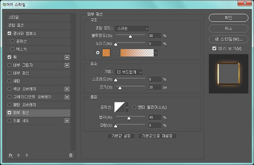The width and height of the screenshot is (254, 165).
Task: Click 새 스타일(W)... button
Action: point(229,39)
